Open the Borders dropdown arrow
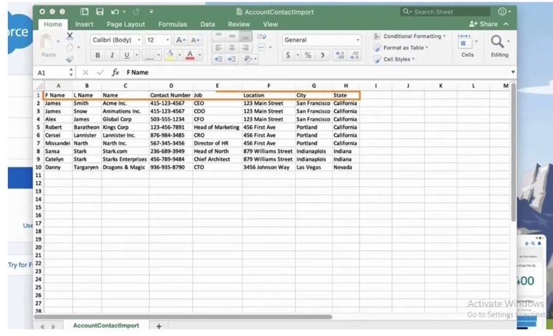 [x=159, y=55]
